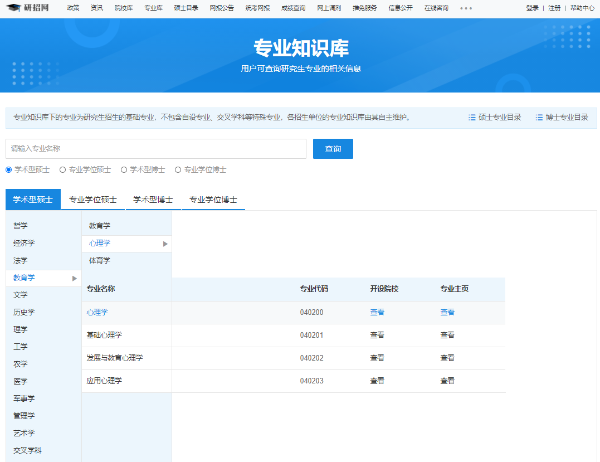Select 历史学 in the discipline list

point(24,312)
